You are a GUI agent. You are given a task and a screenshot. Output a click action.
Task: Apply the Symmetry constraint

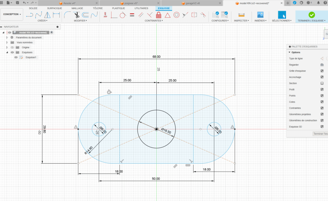(x=194, y=15)
